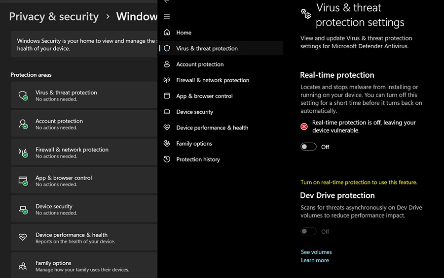444x278 pixels.
Task: Click the Home house icon in the sidebar
Action: (167, 32)
